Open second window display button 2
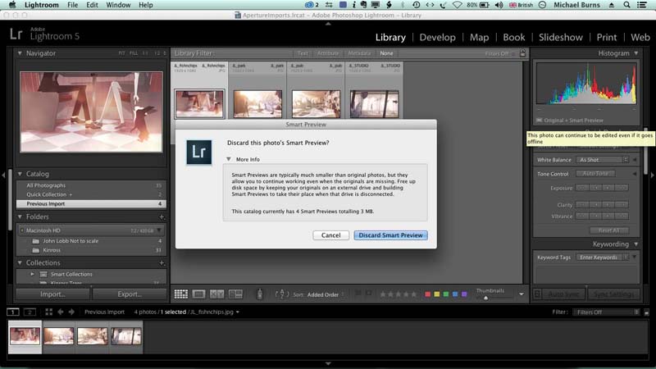The height and width of the screenshot is (369, 656). [x=30, y=312]
